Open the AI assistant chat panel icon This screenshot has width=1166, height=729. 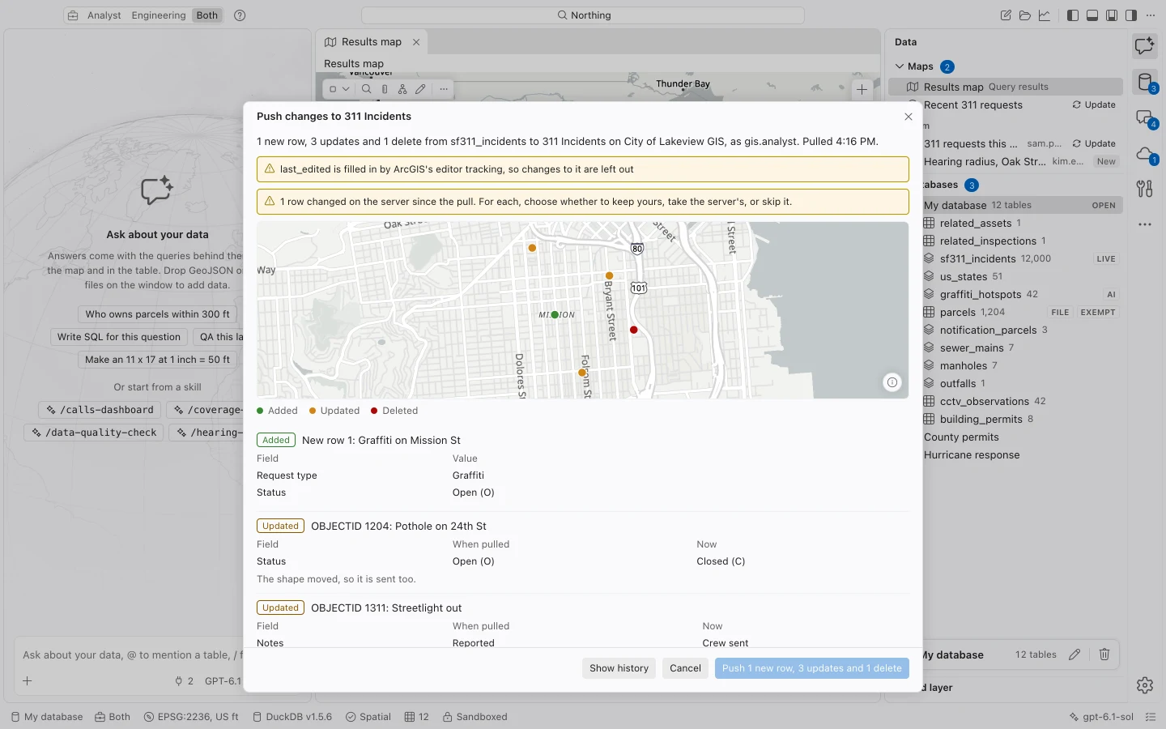click(1144, 46)
